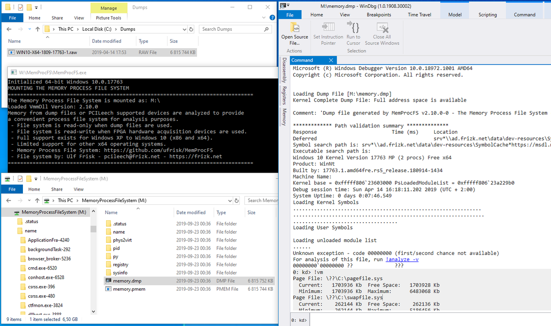Screen dimensions: 551x326
Task: Select the Picture Tools tab in Dumps window
Action: 109,18
